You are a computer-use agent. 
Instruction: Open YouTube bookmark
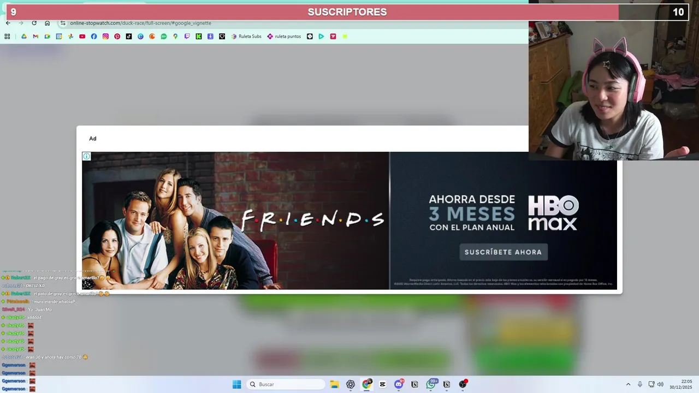click(x=82, y=37)
